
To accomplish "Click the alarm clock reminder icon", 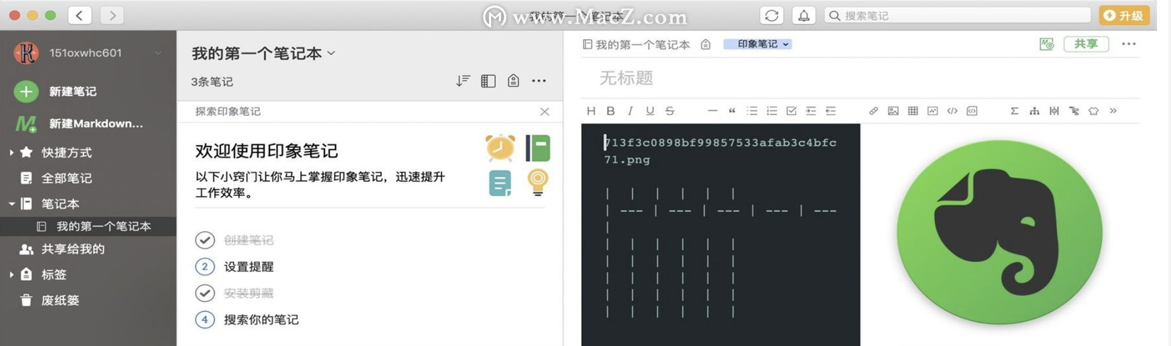I will click(500, 147).
